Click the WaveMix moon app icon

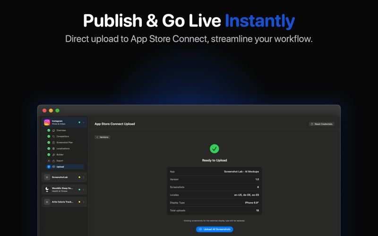point(47,190)
